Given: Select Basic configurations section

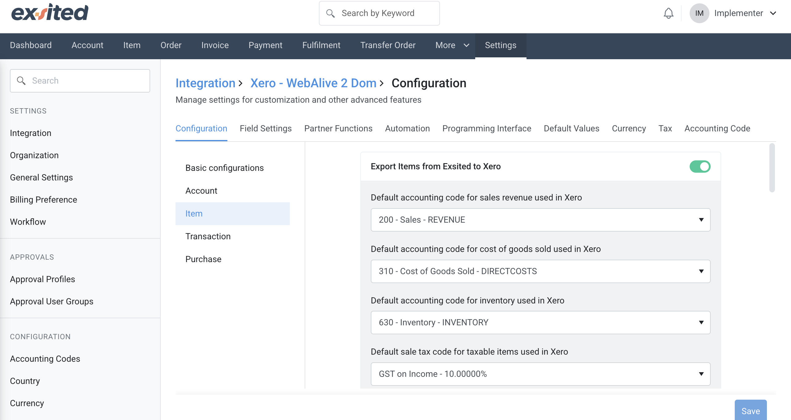Looking at the screenshot, I should [233, 168].
